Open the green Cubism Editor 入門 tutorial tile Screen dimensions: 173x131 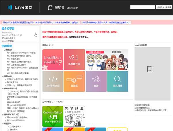(53, 116)
